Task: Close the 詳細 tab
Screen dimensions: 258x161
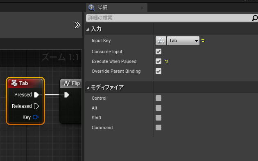Action: 142,8
